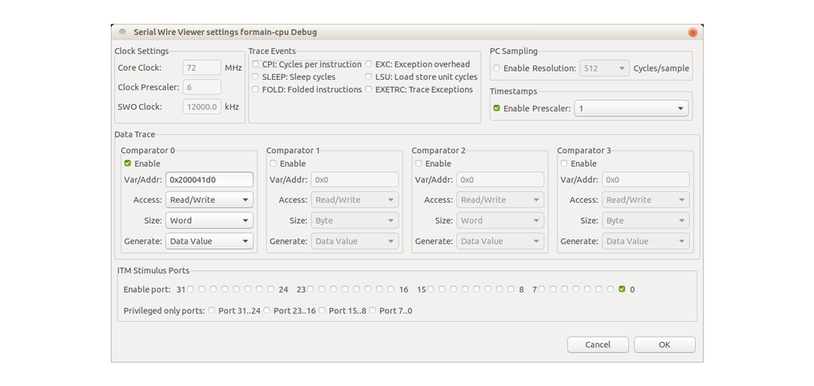Open Comparator 1 Generate dropdown
This screenshot has width=814, height=386.
click(x=354, y=241)
